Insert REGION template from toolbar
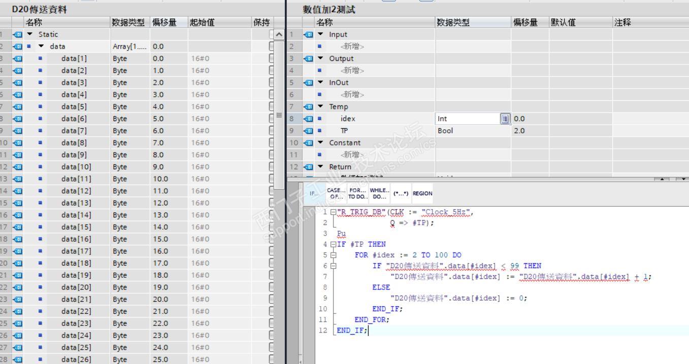Viewport: 689px width, 364px height. pos(422,193)
